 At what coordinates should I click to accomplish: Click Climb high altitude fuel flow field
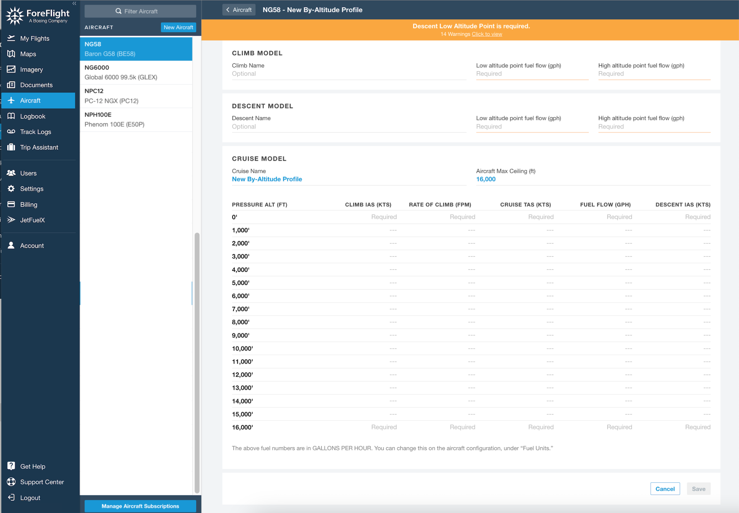tap(654, 74)
